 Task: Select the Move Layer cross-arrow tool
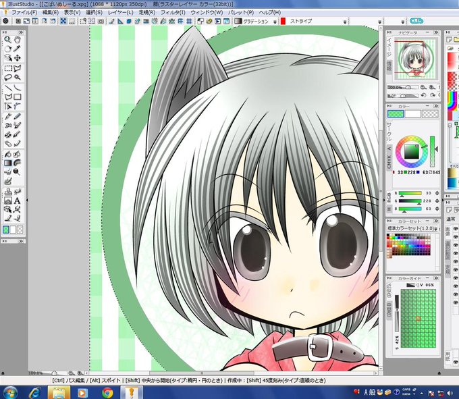click(x=18, y=57)
